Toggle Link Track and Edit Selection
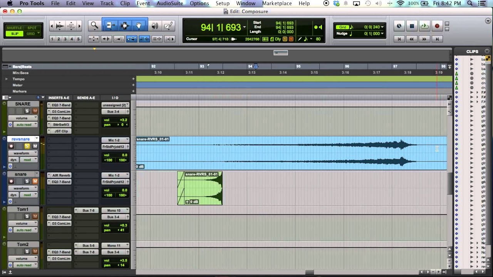Viewport: 493px width, 277px height. tap(157, 39)
